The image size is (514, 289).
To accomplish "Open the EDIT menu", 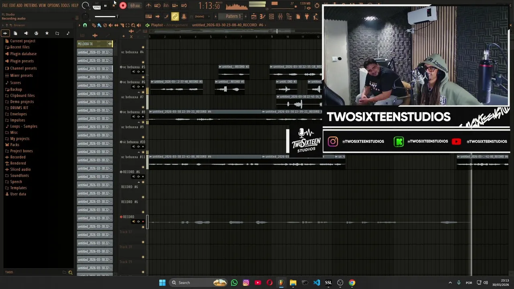I will tap(12, 5).
